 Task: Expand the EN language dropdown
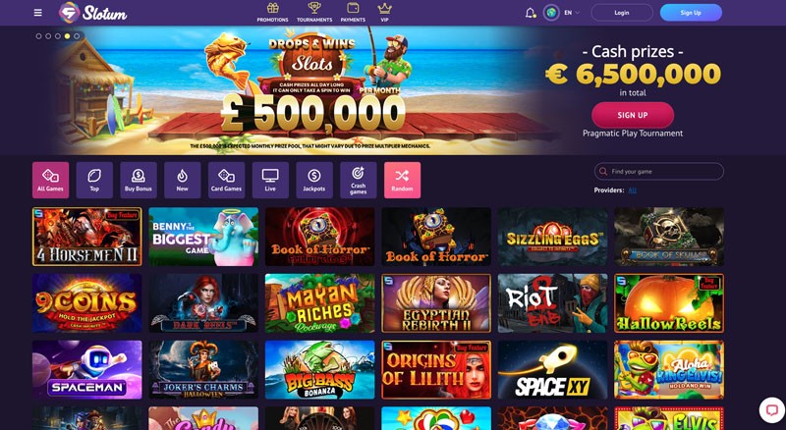pyautogui.click(x=572, y=13)
